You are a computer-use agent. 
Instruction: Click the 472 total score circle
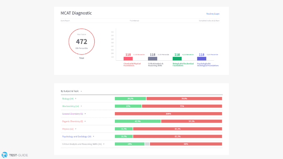click(x=82, y=41)
